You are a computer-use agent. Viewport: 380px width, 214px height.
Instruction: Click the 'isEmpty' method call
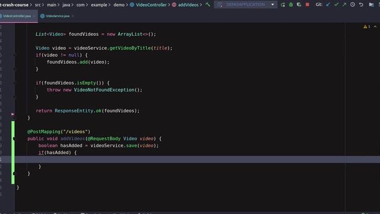pyautogui.click(x=86, y=83)
